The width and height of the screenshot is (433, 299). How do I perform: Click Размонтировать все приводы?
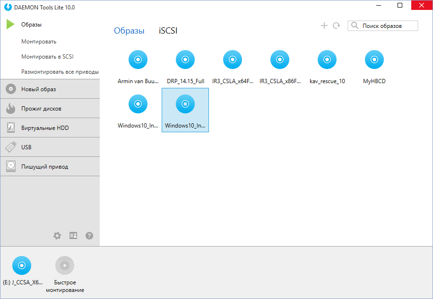pyautogui.click(x=60, y=72)
